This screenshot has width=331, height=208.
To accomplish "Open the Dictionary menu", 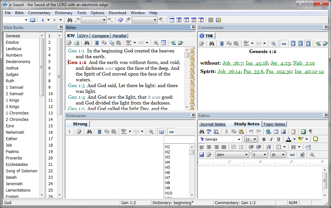I will (x=63, y=13).
